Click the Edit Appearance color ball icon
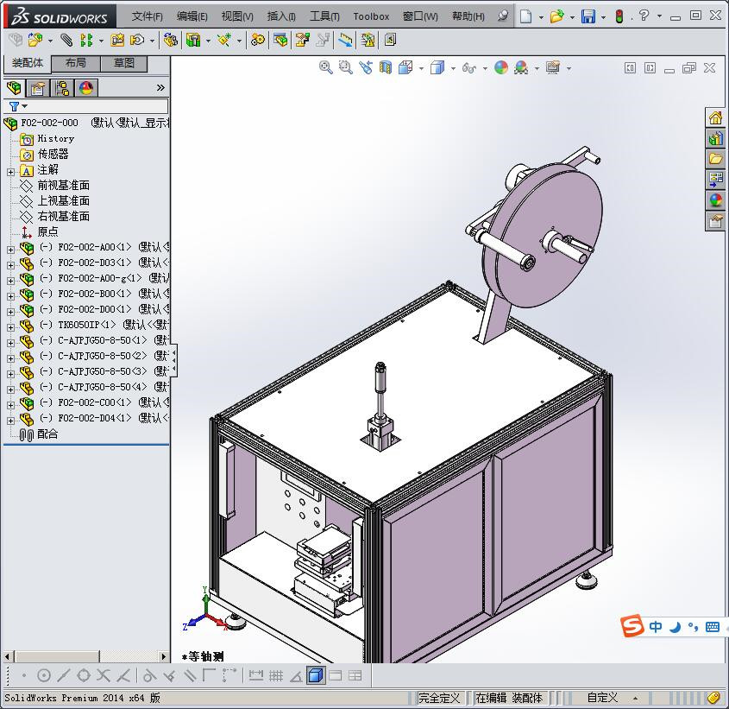The height and width of the screenshot is (709, 729). pos(500,68)
